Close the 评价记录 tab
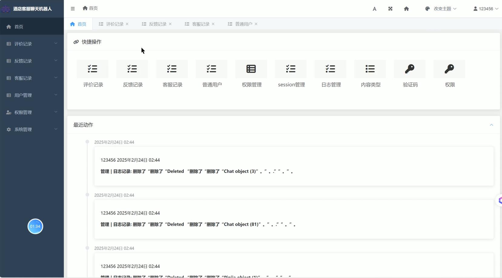This screenshot has width=502, height=278. (x=127, y=24)
